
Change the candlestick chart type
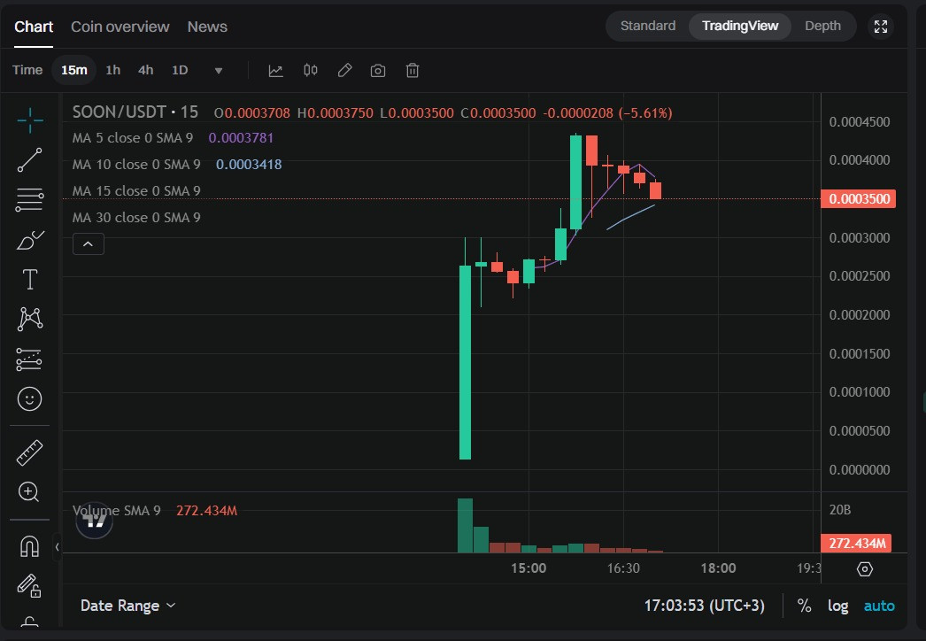(x=311, y=71)
